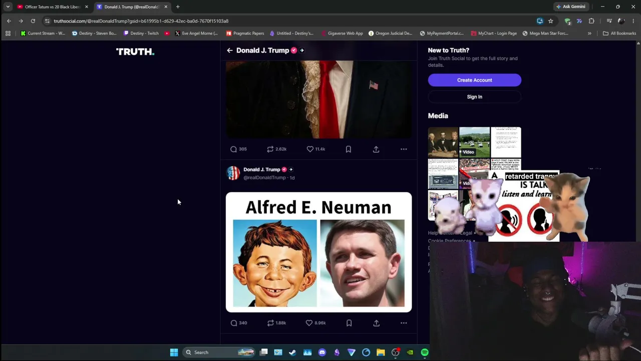ReTruth the post with 2.62k reposts
The width and height of the screenshot is (641, 361).
[x=276, y=149]
